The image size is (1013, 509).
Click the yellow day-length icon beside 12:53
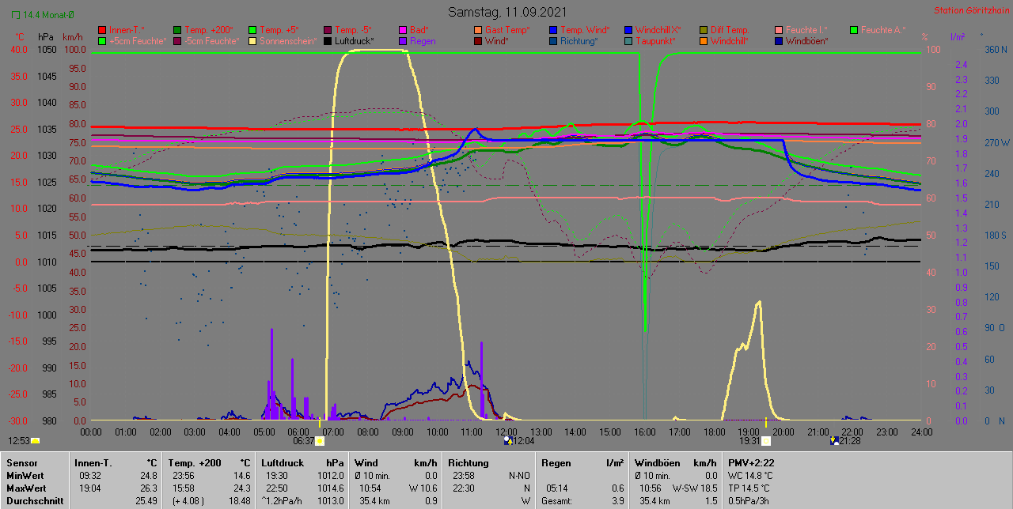35,441
